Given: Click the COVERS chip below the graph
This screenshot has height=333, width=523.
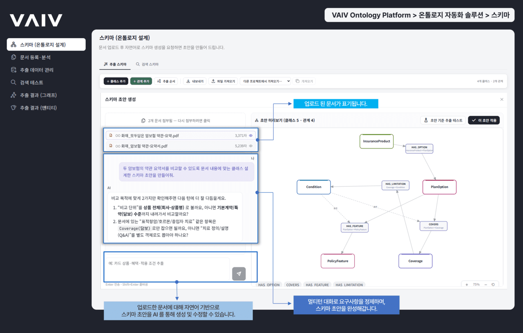Looking at the screenshot, I should coord(293,285).
